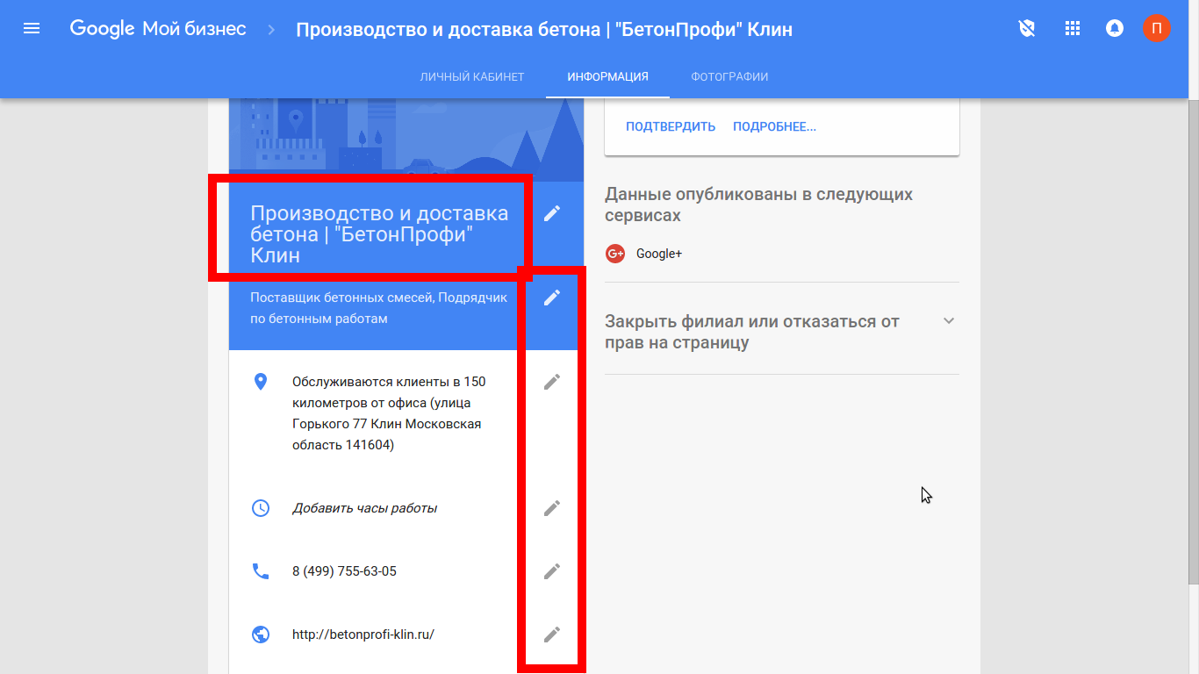Click "Данные опубликованы" heading text
This screenshot has height=674, width=1199.
[759, 204]
